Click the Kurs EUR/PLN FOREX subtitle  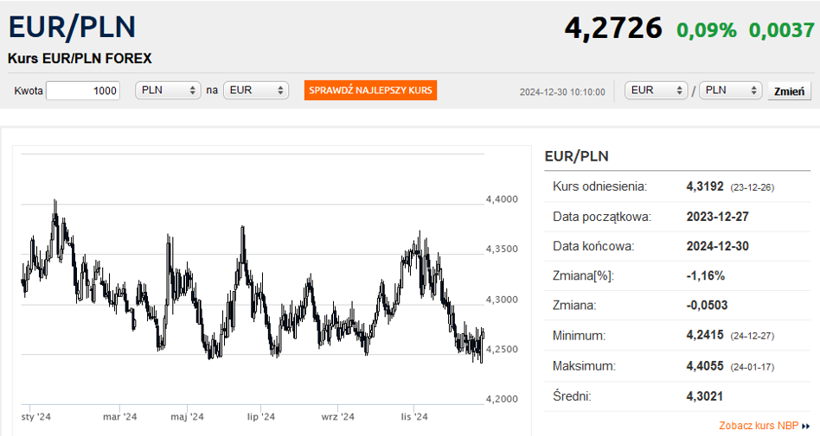pyautogui.click(x=80, y=59)
